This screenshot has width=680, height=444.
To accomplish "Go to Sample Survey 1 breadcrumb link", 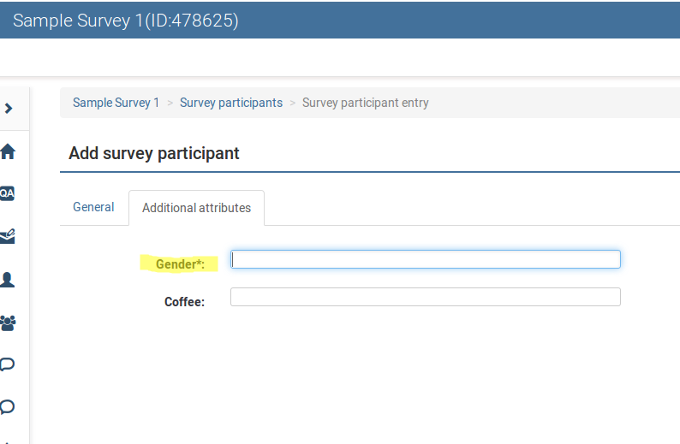I will 116,103.
